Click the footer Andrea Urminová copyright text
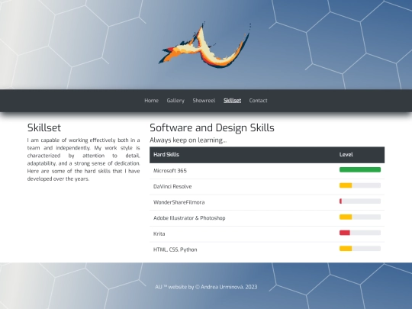Image resolution: width=412 pixels, height=309 pixels. point(206,287)
